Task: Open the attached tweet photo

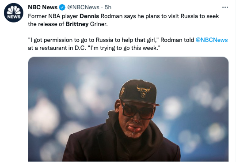Action: tap(128, 109)
